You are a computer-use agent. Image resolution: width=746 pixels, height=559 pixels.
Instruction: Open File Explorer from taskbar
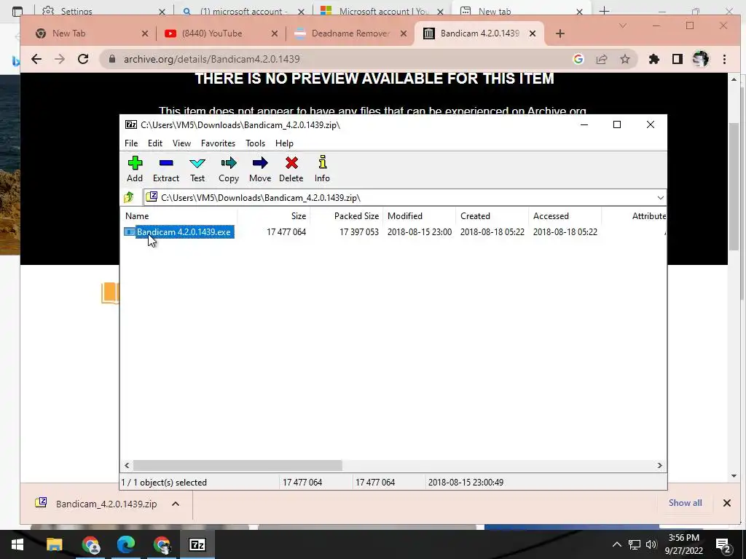click(x=54, y=544)
